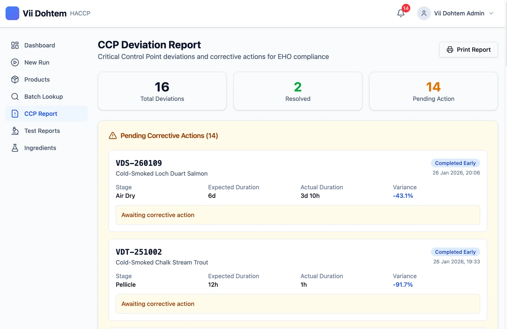507x329 pixels.
Task: Click the Pellicle stage value
Action: tap(126, 285)
